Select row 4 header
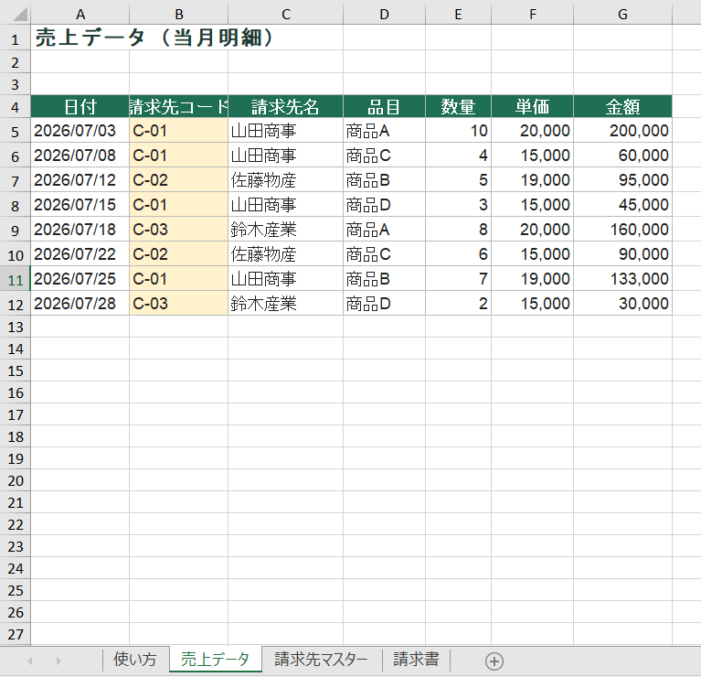Image resolution: width=701 pixels, height=677 pixels. [16, 106]
